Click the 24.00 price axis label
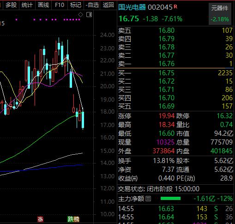Image resolution: width=235 pixels, height=224 pixels. [108, 35]
